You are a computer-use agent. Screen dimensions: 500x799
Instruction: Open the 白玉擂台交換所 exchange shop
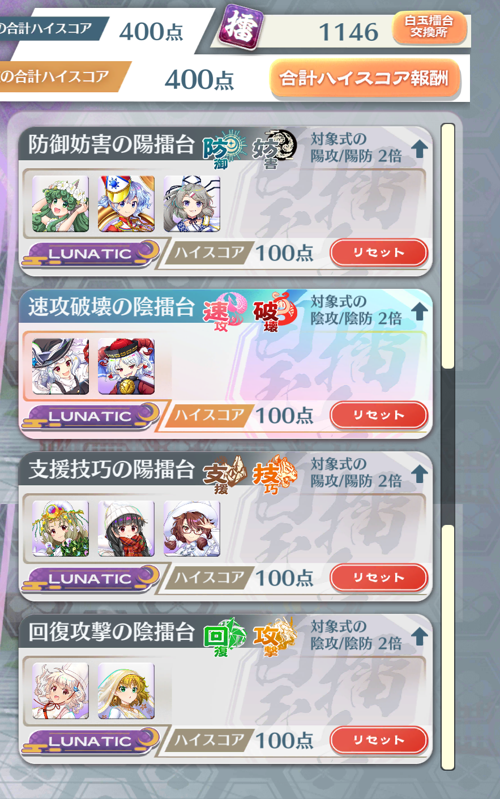(x=429, y=27)
